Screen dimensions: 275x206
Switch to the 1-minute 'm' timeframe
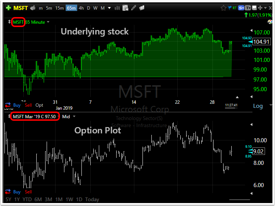point(41,8)
